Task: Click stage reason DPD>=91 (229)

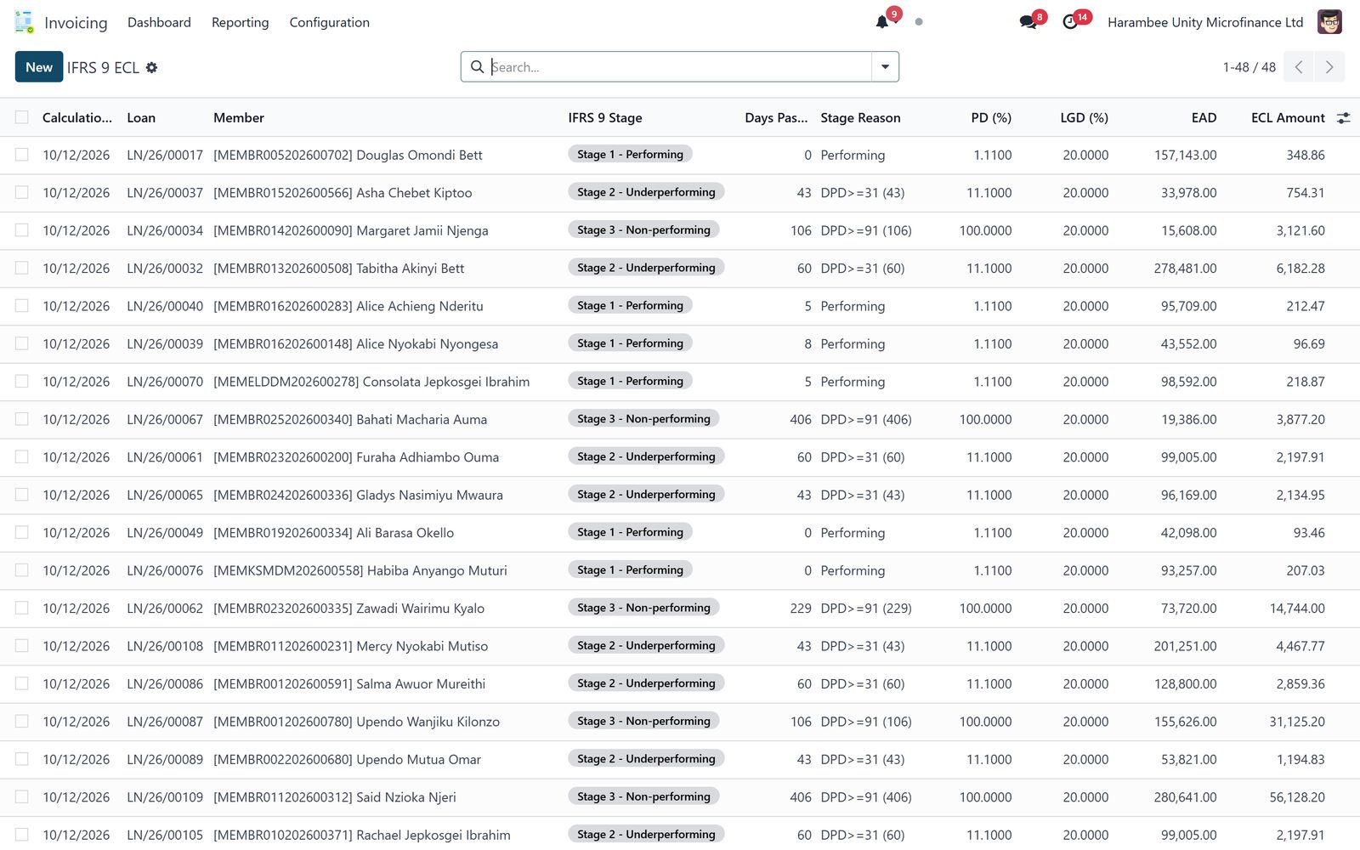Action: pyautogui.click(x=866, y=609)
